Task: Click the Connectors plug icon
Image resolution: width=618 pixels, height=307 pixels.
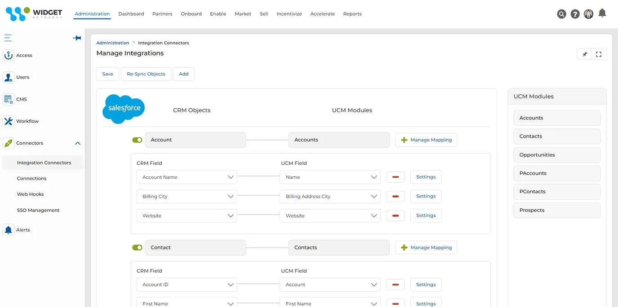Action: point(8,143)
